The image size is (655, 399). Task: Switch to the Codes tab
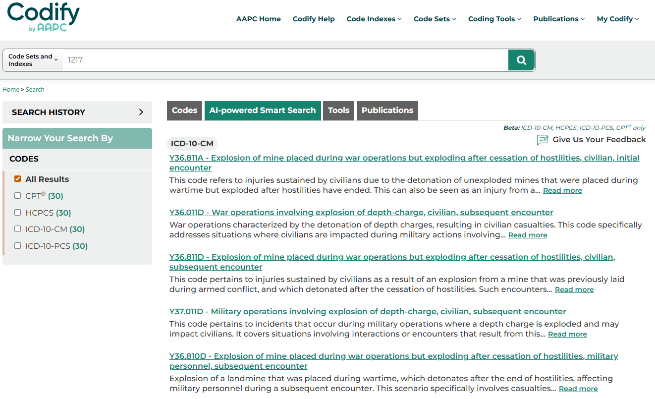tap(184, 111)
